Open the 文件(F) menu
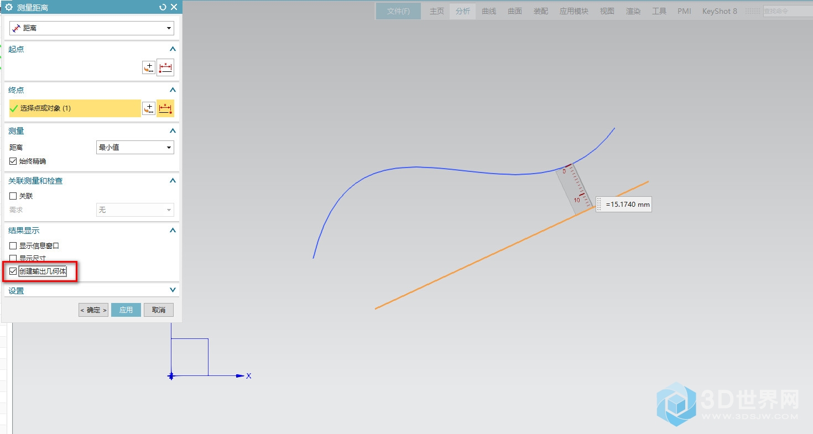The image size is (813, 434). click(398, 11)
